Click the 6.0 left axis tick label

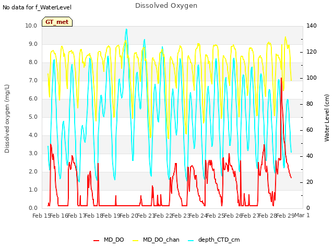(33, 98)
